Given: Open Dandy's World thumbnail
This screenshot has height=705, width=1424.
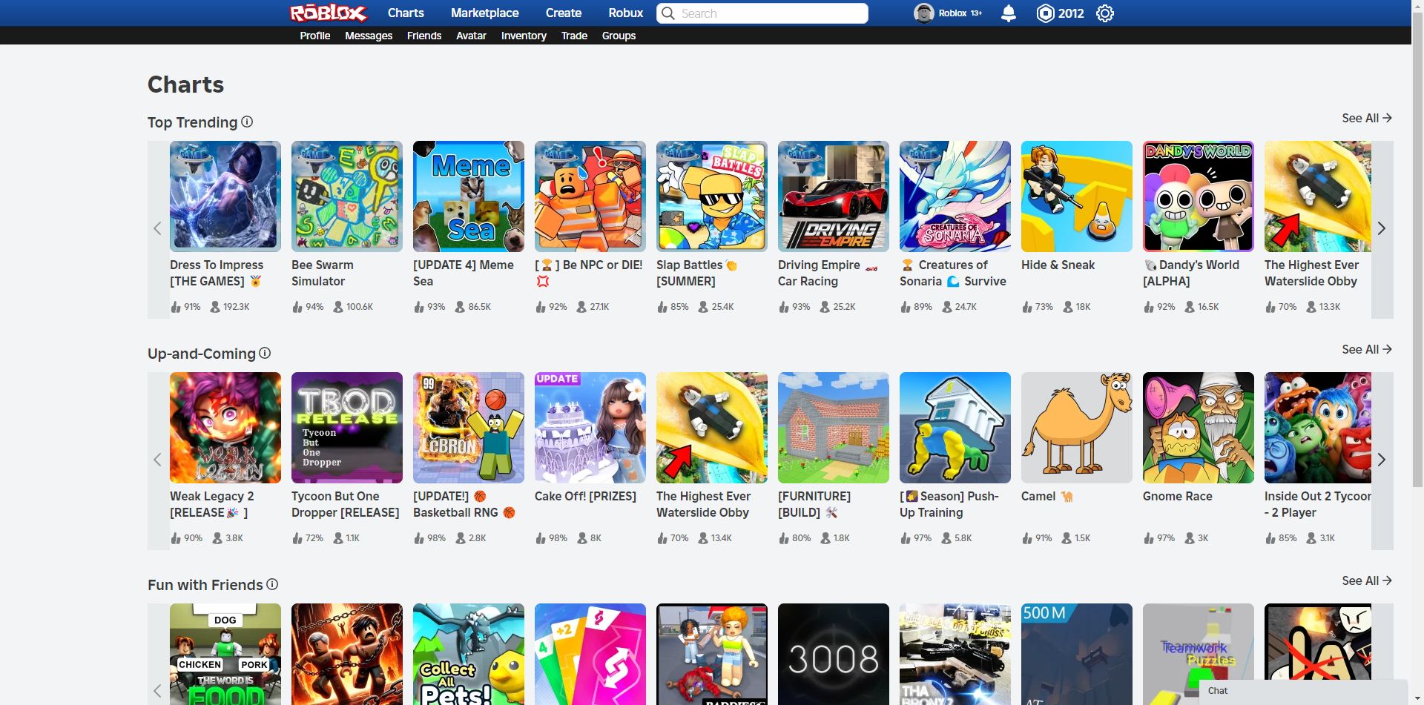Looking at the screenshot, I should (x=1199, y=196).
